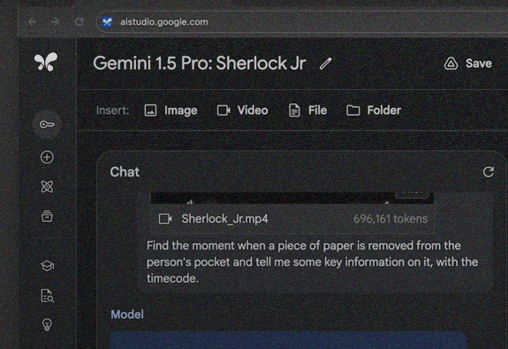Click the user prompt message text
The image size is (508, 349).
tap(313, 262)
